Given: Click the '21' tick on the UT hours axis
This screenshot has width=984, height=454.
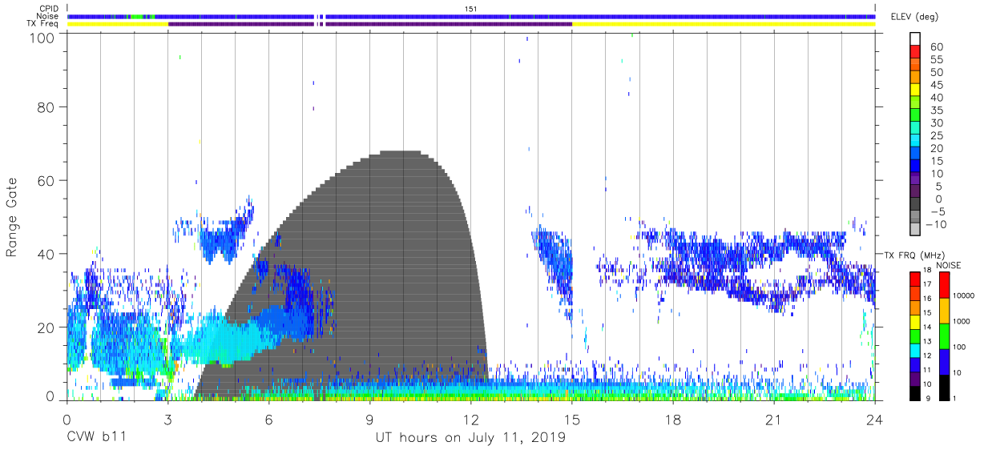Looking at the screenshot, I should [774, 420].
